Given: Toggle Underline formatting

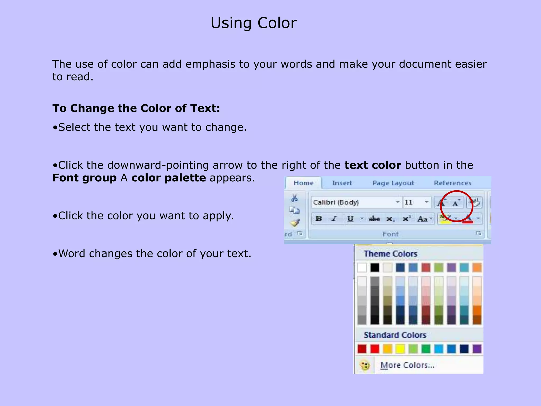Looking at the screenshot, I should coord(350,219).
